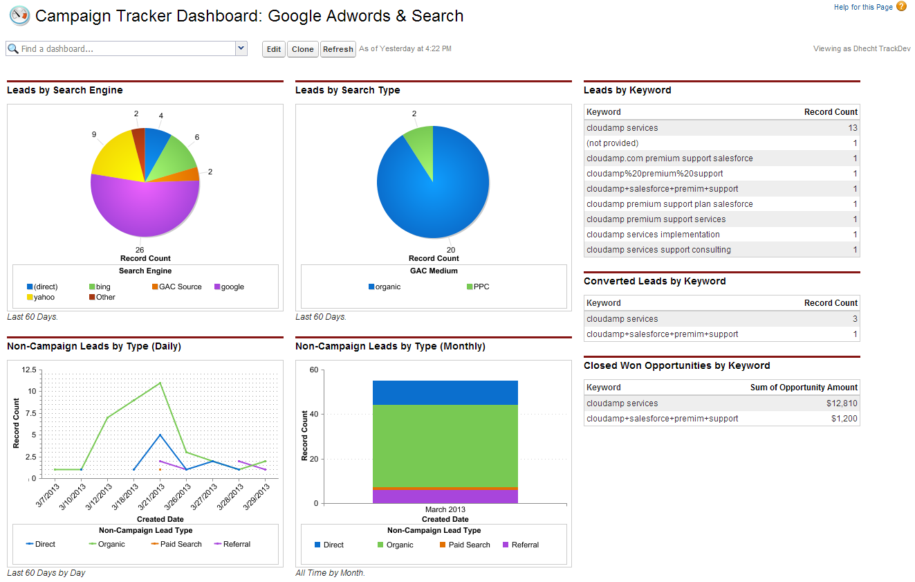Refresh the dashboard data
915x582 pixels.
tap(338, 48)
